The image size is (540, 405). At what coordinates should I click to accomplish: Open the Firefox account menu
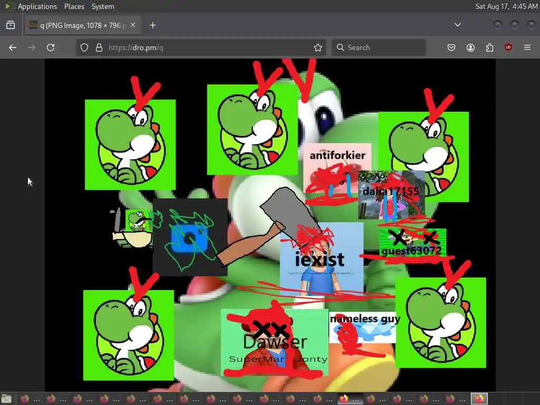pyautogui.click(x=470, y=47)
